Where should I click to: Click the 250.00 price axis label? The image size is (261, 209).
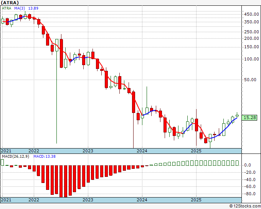[x=251, y=32]
